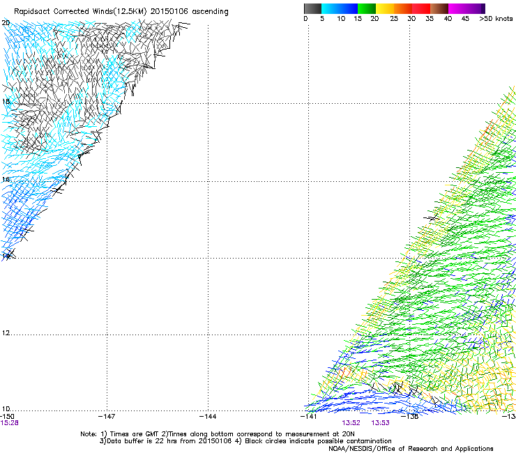Click the -147 longitude axis label
The height and width of the screenshot is (453, 516).
pyautogui.click(x=107, y=417)
